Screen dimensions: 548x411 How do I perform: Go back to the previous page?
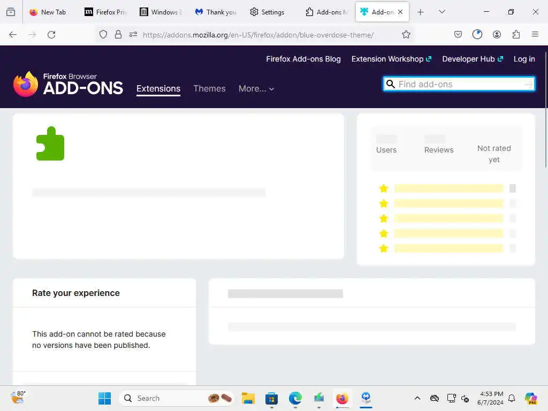[x=13, y=35]
